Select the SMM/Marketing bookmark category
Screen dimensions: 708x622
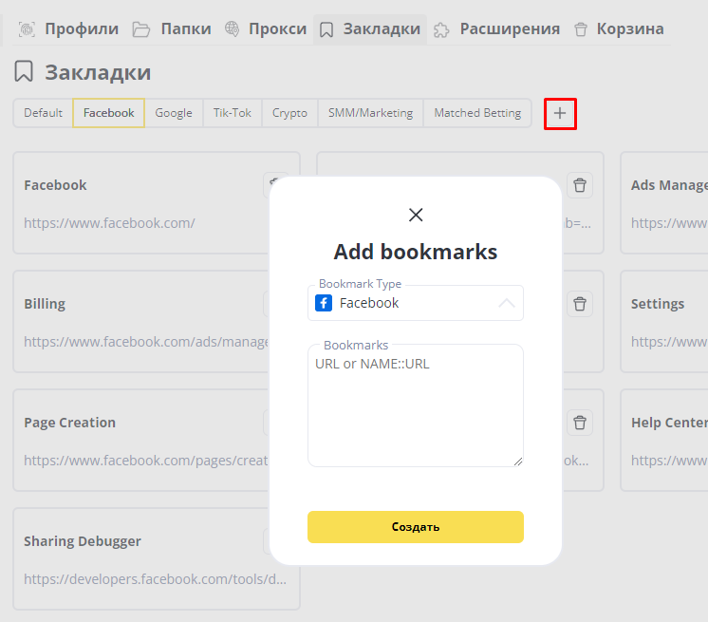[370, 113]
